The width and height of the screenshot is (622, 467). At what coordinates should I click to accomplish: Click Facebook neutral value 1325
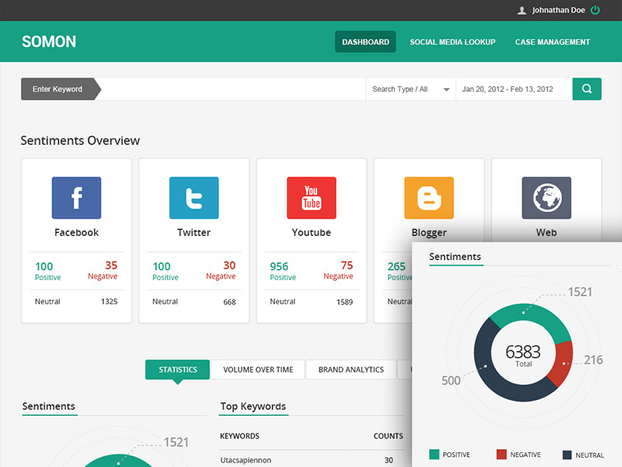(x=109, y=301)
